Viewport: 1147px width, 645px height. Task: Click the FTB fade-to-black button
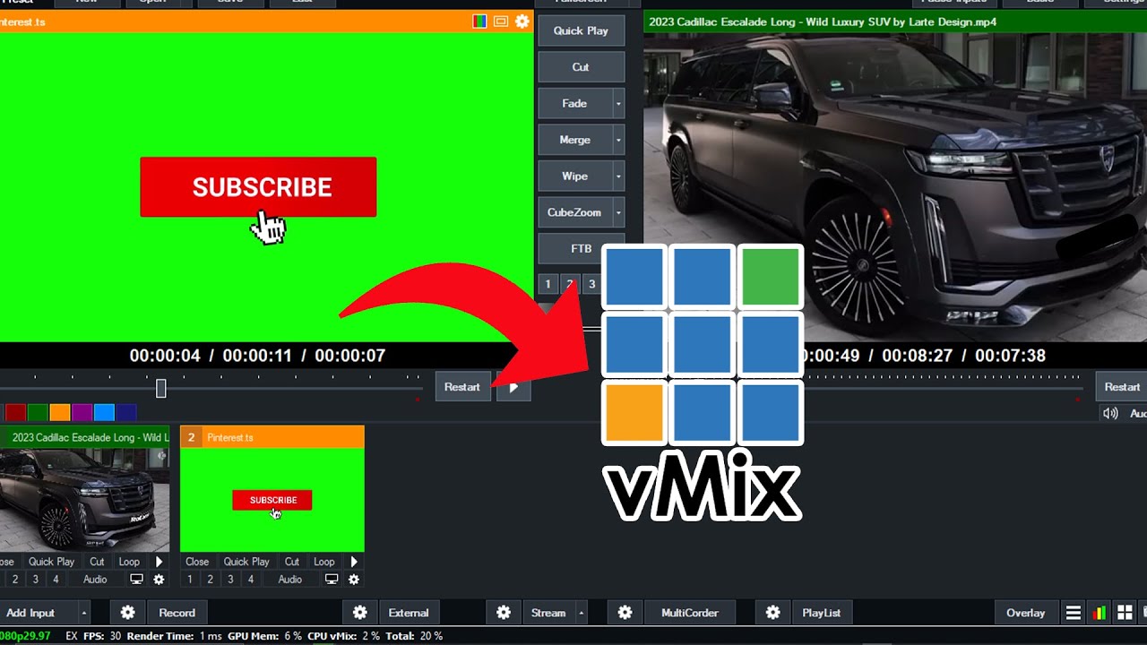(581, 249)
